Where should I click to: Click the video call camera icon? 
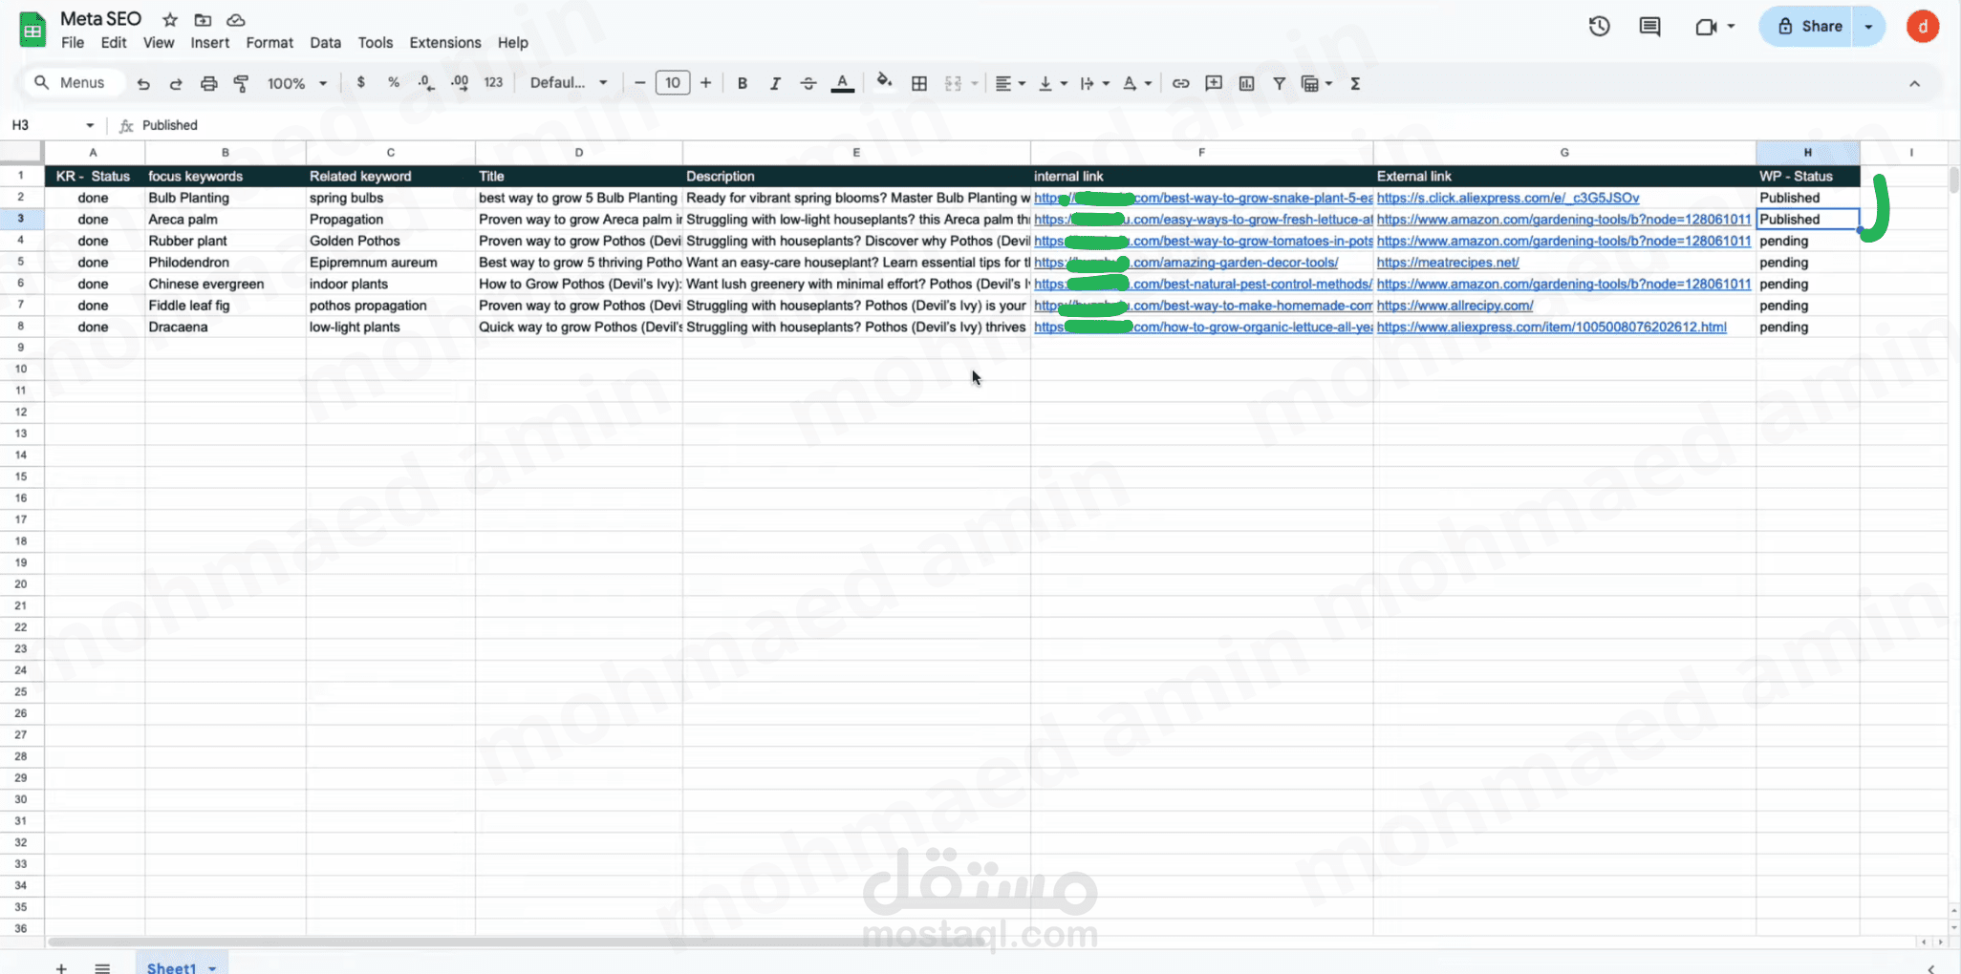1706,27
